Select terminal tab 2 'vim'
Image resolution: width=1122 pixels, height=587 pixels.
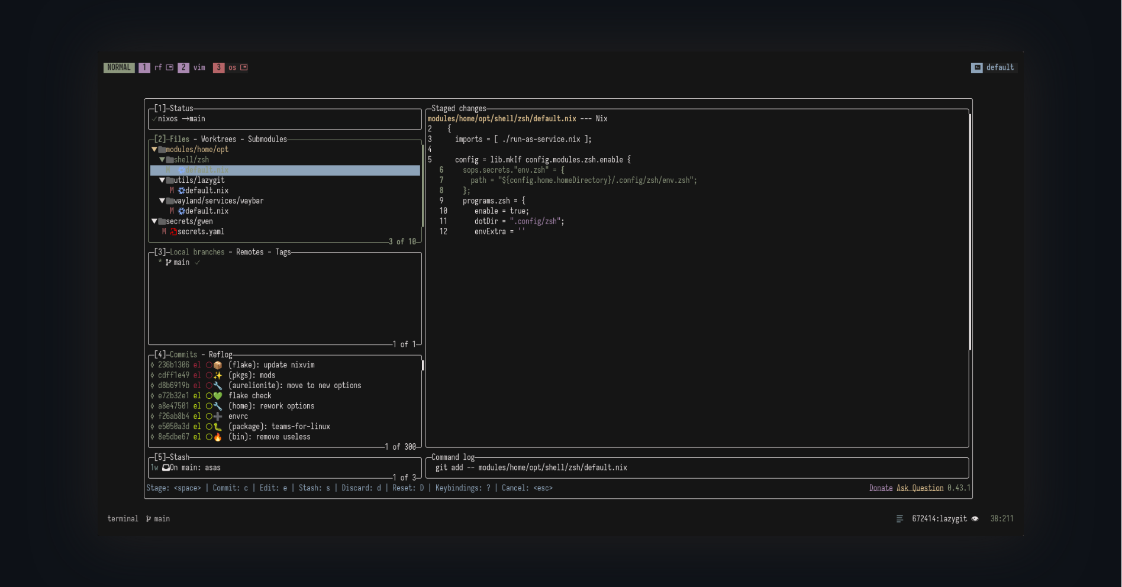tap(192, 67)
